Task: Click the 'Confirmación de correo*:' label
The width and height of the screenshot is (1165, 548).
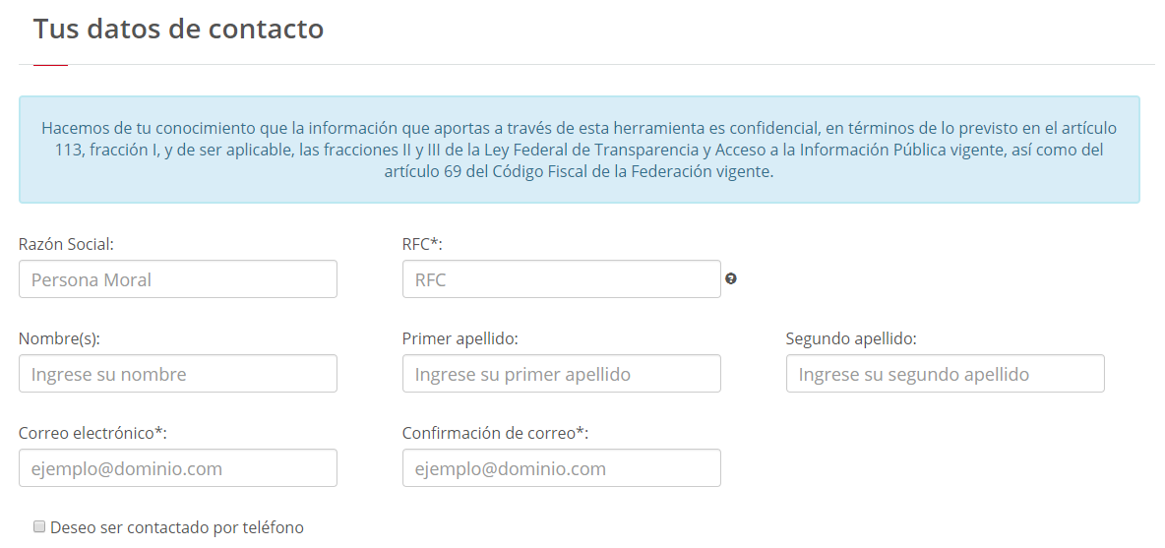Action: [x=496, y=433]
